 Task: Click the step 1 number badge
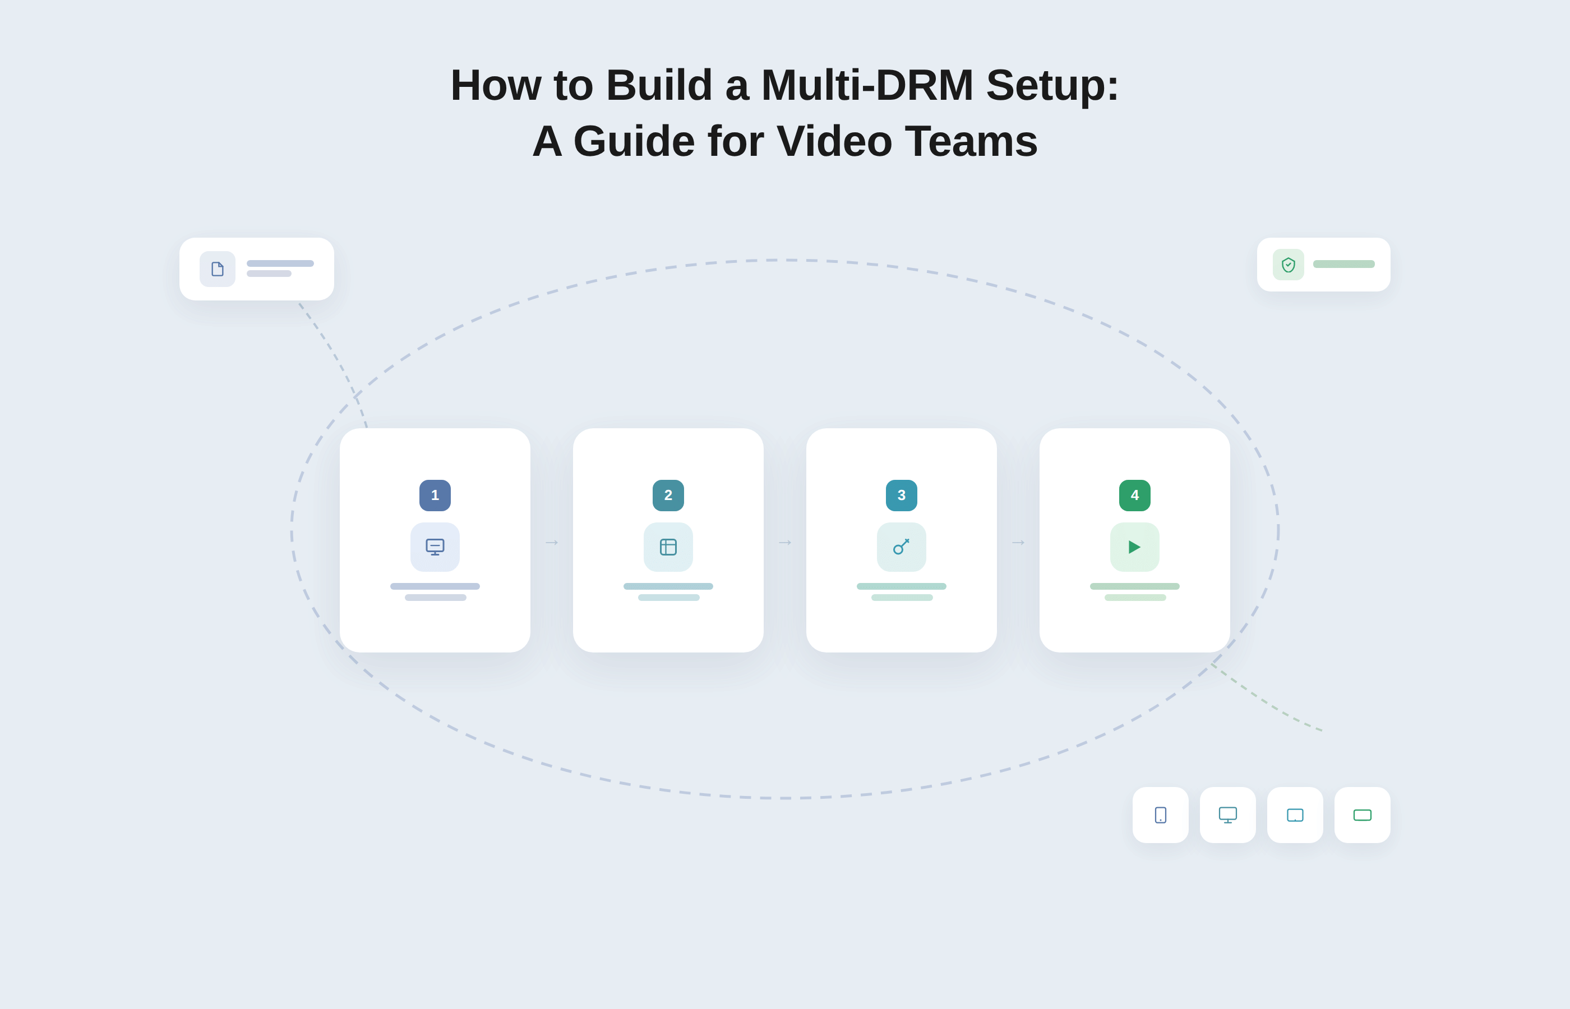point(435,496)
